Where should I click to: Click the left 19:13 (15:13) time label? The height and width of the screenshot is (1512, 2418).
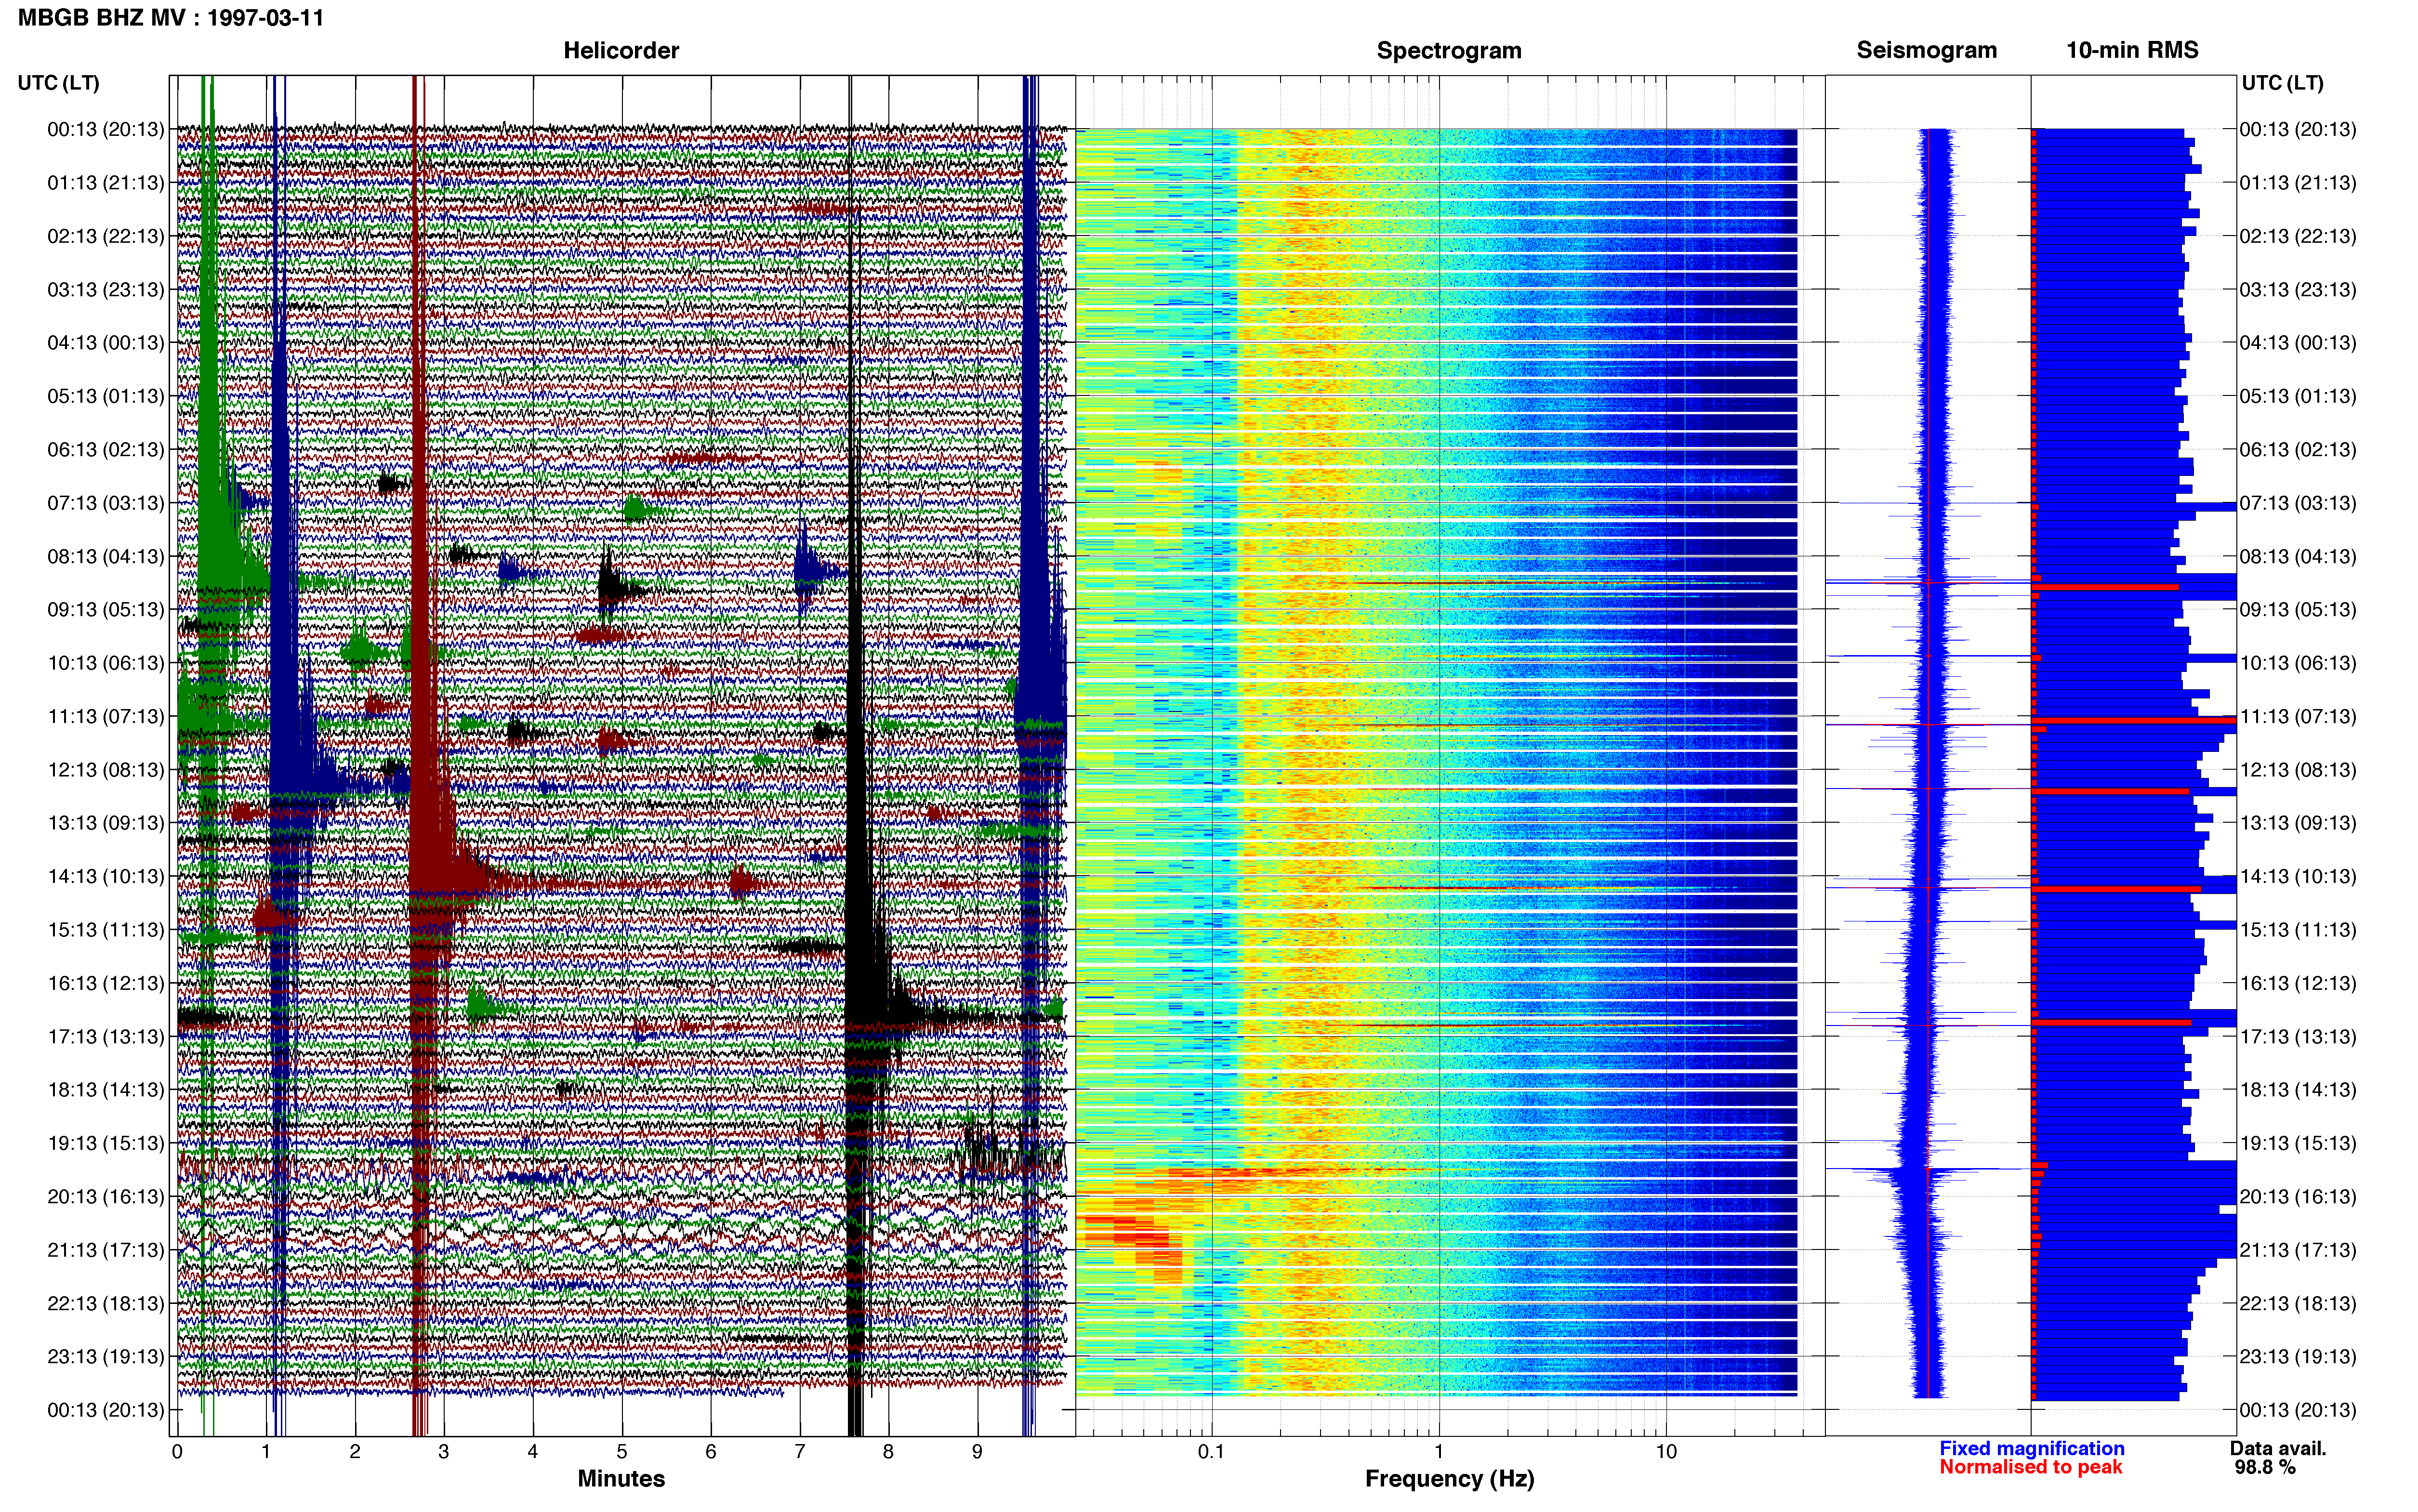[106, 1143]
